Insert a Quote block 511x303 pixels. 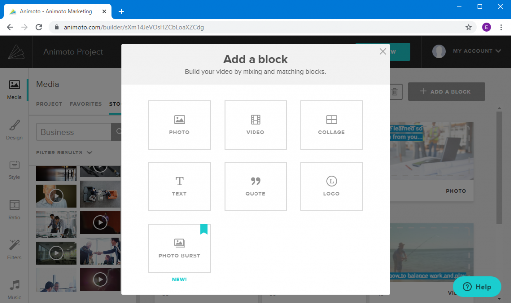[255, 186]
